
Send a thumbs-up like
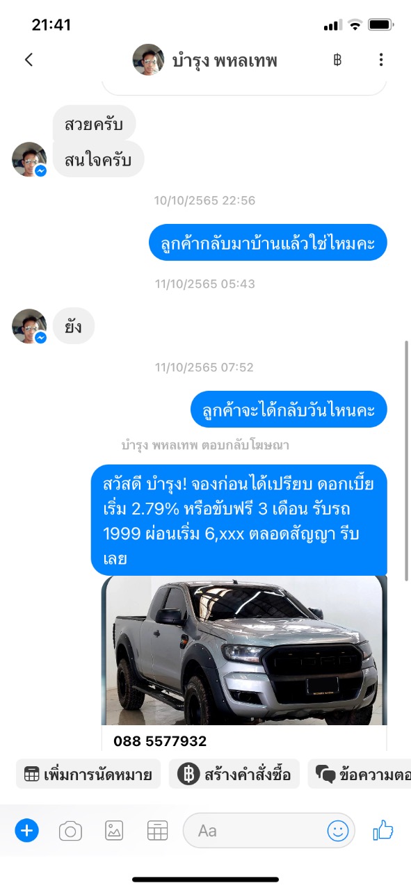click(383, 830)
